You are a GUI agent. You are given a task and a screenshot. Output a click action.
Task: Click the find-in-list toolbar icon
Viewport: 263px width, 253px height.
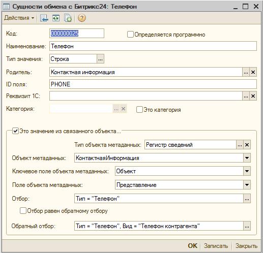(44, 18)
